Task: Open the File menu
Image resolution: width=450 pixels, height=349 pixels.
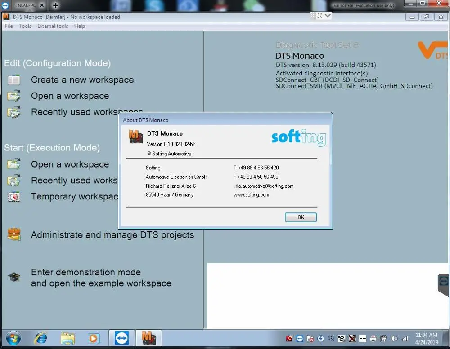Action: tap(9, 26)
